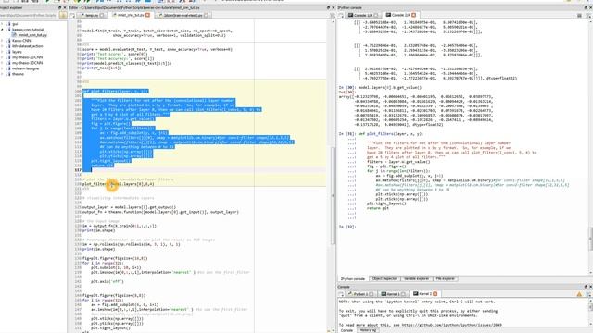Open the github ipython issues link

coord(452,325)
